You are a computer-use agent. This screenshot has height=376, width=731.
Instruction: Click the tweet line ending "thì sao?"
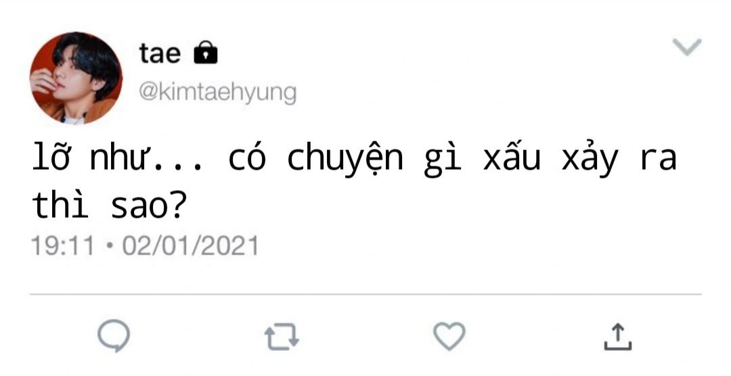click(109, 206)
